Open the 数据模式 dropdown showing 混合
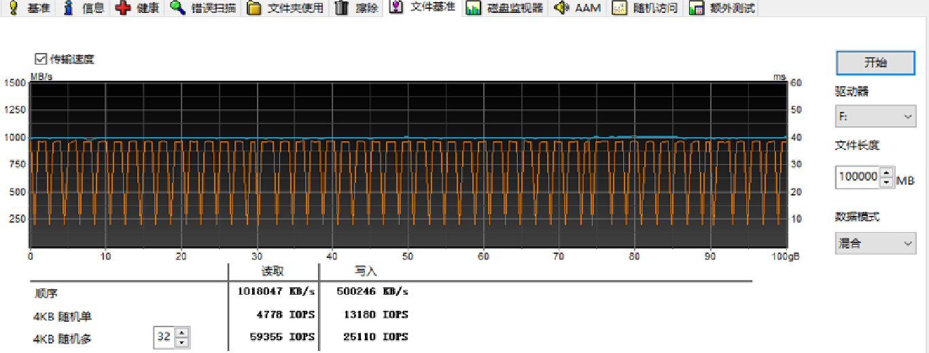929x353 pixels. [x=875, y=243]
